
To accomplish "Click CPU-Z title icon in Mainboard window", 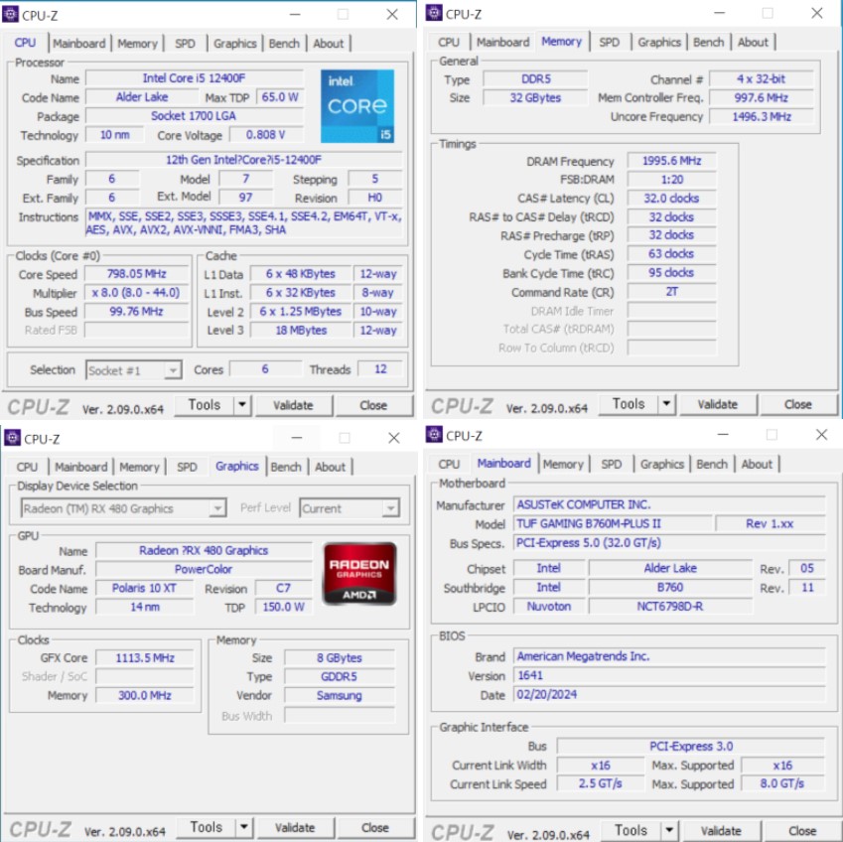I will pyautogui.click(x=434, y=435).
